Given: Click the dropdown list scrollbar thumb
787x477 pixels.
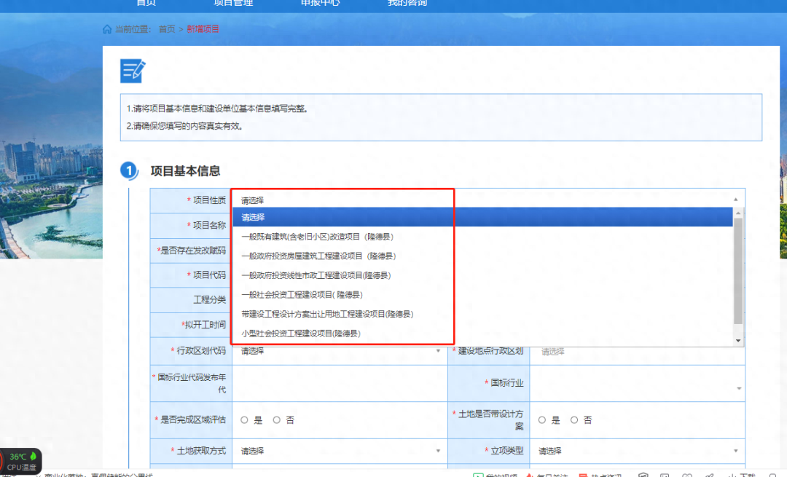Looking at the screenshot, I should 737,269.
